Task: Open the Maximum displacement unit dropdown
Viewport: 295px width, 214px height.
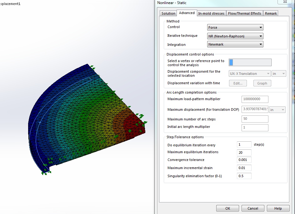Action: tap(277, 110)
